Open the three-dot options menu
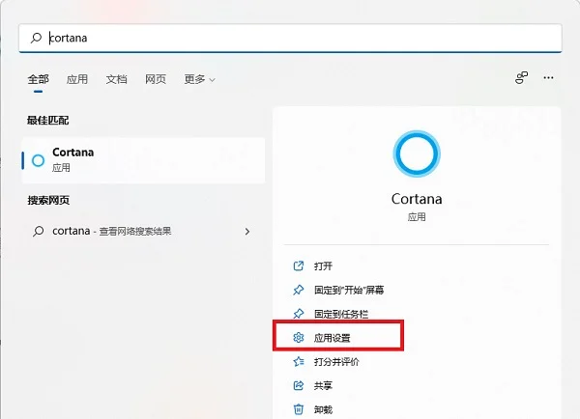Screen dimensions: 580x419 (548, 77)
